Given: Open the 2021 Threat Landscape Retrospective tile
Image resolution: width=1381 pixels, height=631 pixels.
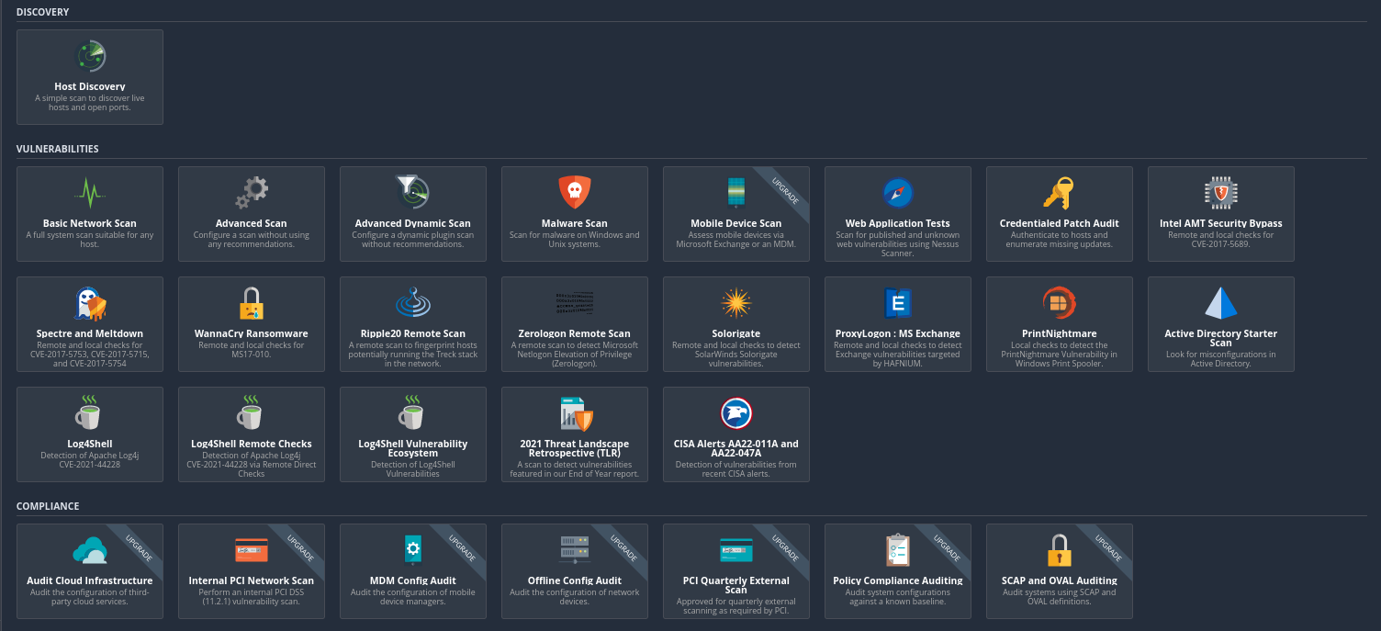Looking at the screenshot, I should click(575, 434).
